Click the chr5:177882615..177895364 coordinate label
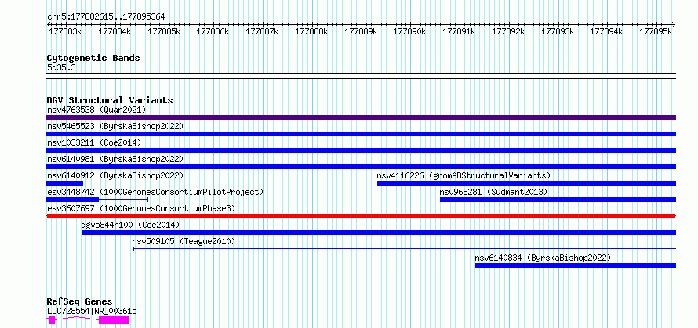 (x=106, y=16)
